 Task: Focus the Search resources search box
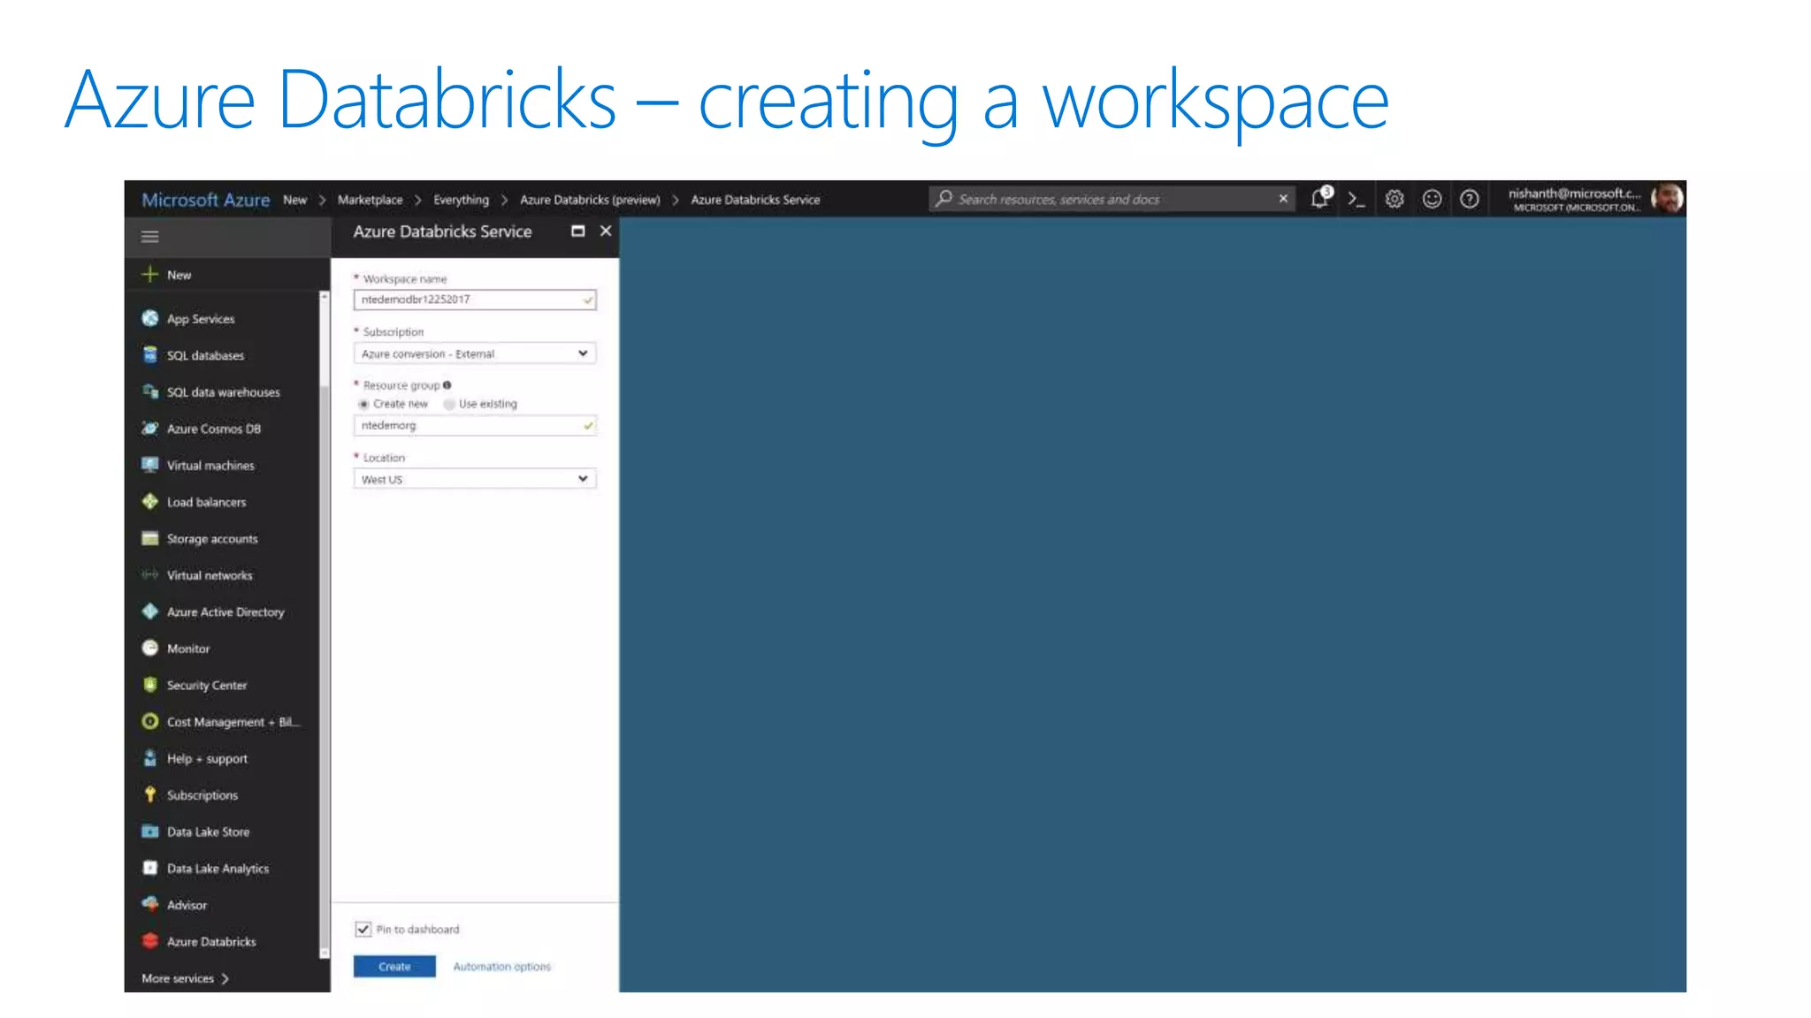(x=1112, y=199)
